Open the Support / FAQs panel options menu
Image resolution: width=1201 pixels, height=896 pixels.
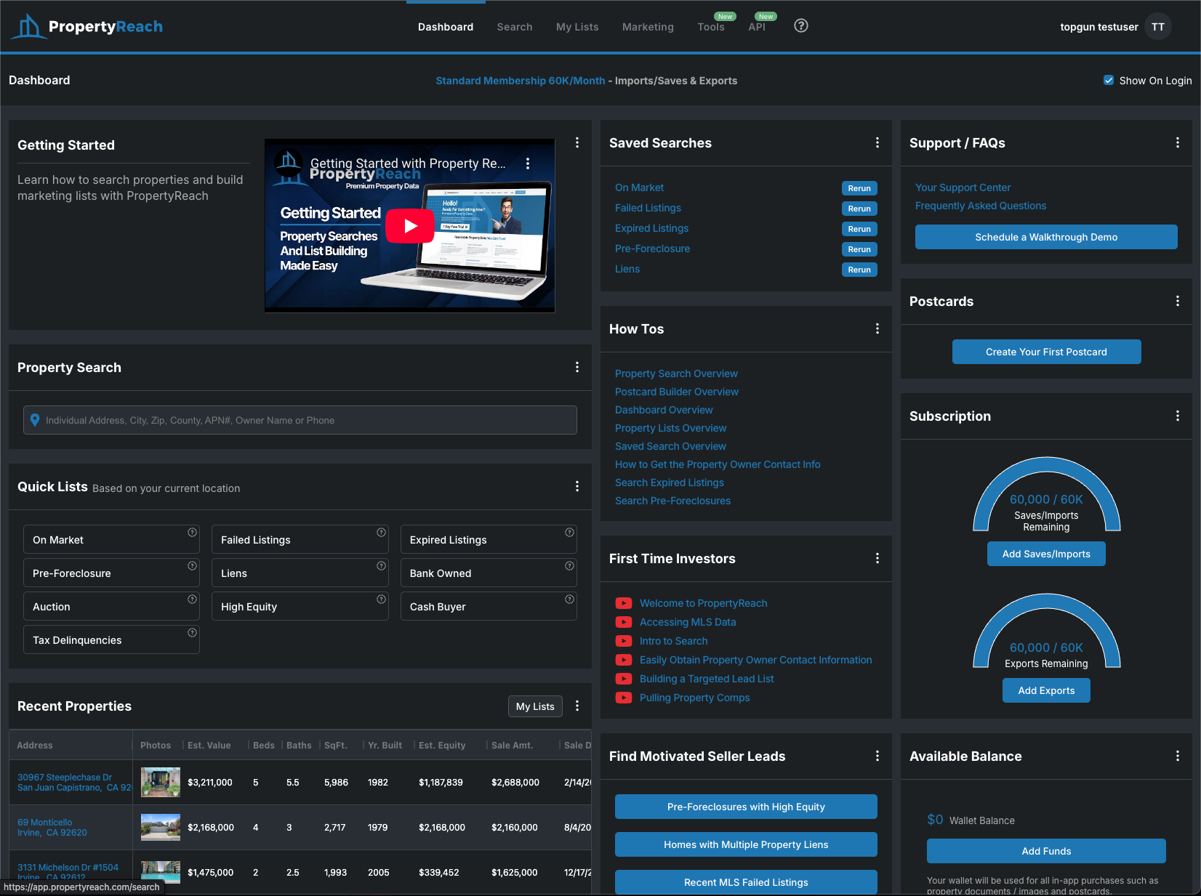click(x=1178, y=142)
